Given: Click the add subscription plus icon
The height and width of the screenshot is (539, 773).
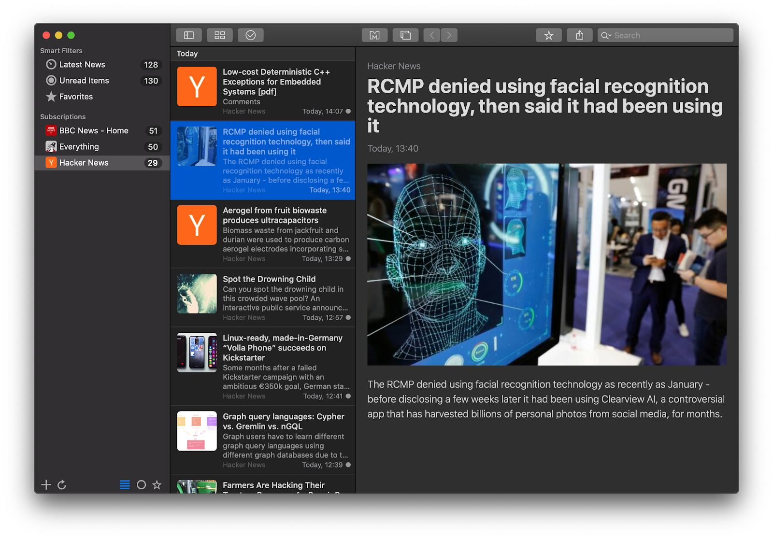Looking at the screenshot, I should click(x=46, y=484).
